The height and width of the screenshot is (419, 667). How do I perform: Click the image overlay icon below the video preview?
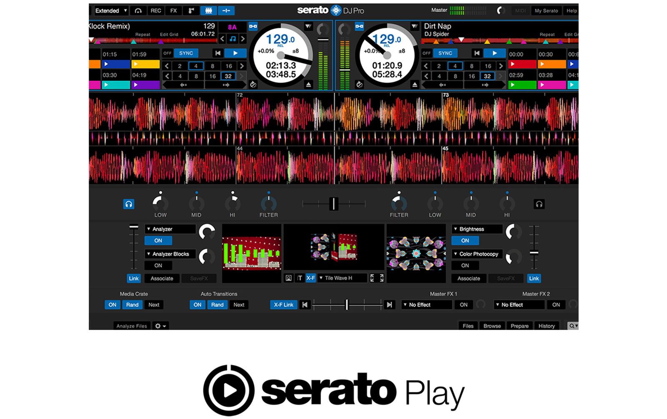288,278
